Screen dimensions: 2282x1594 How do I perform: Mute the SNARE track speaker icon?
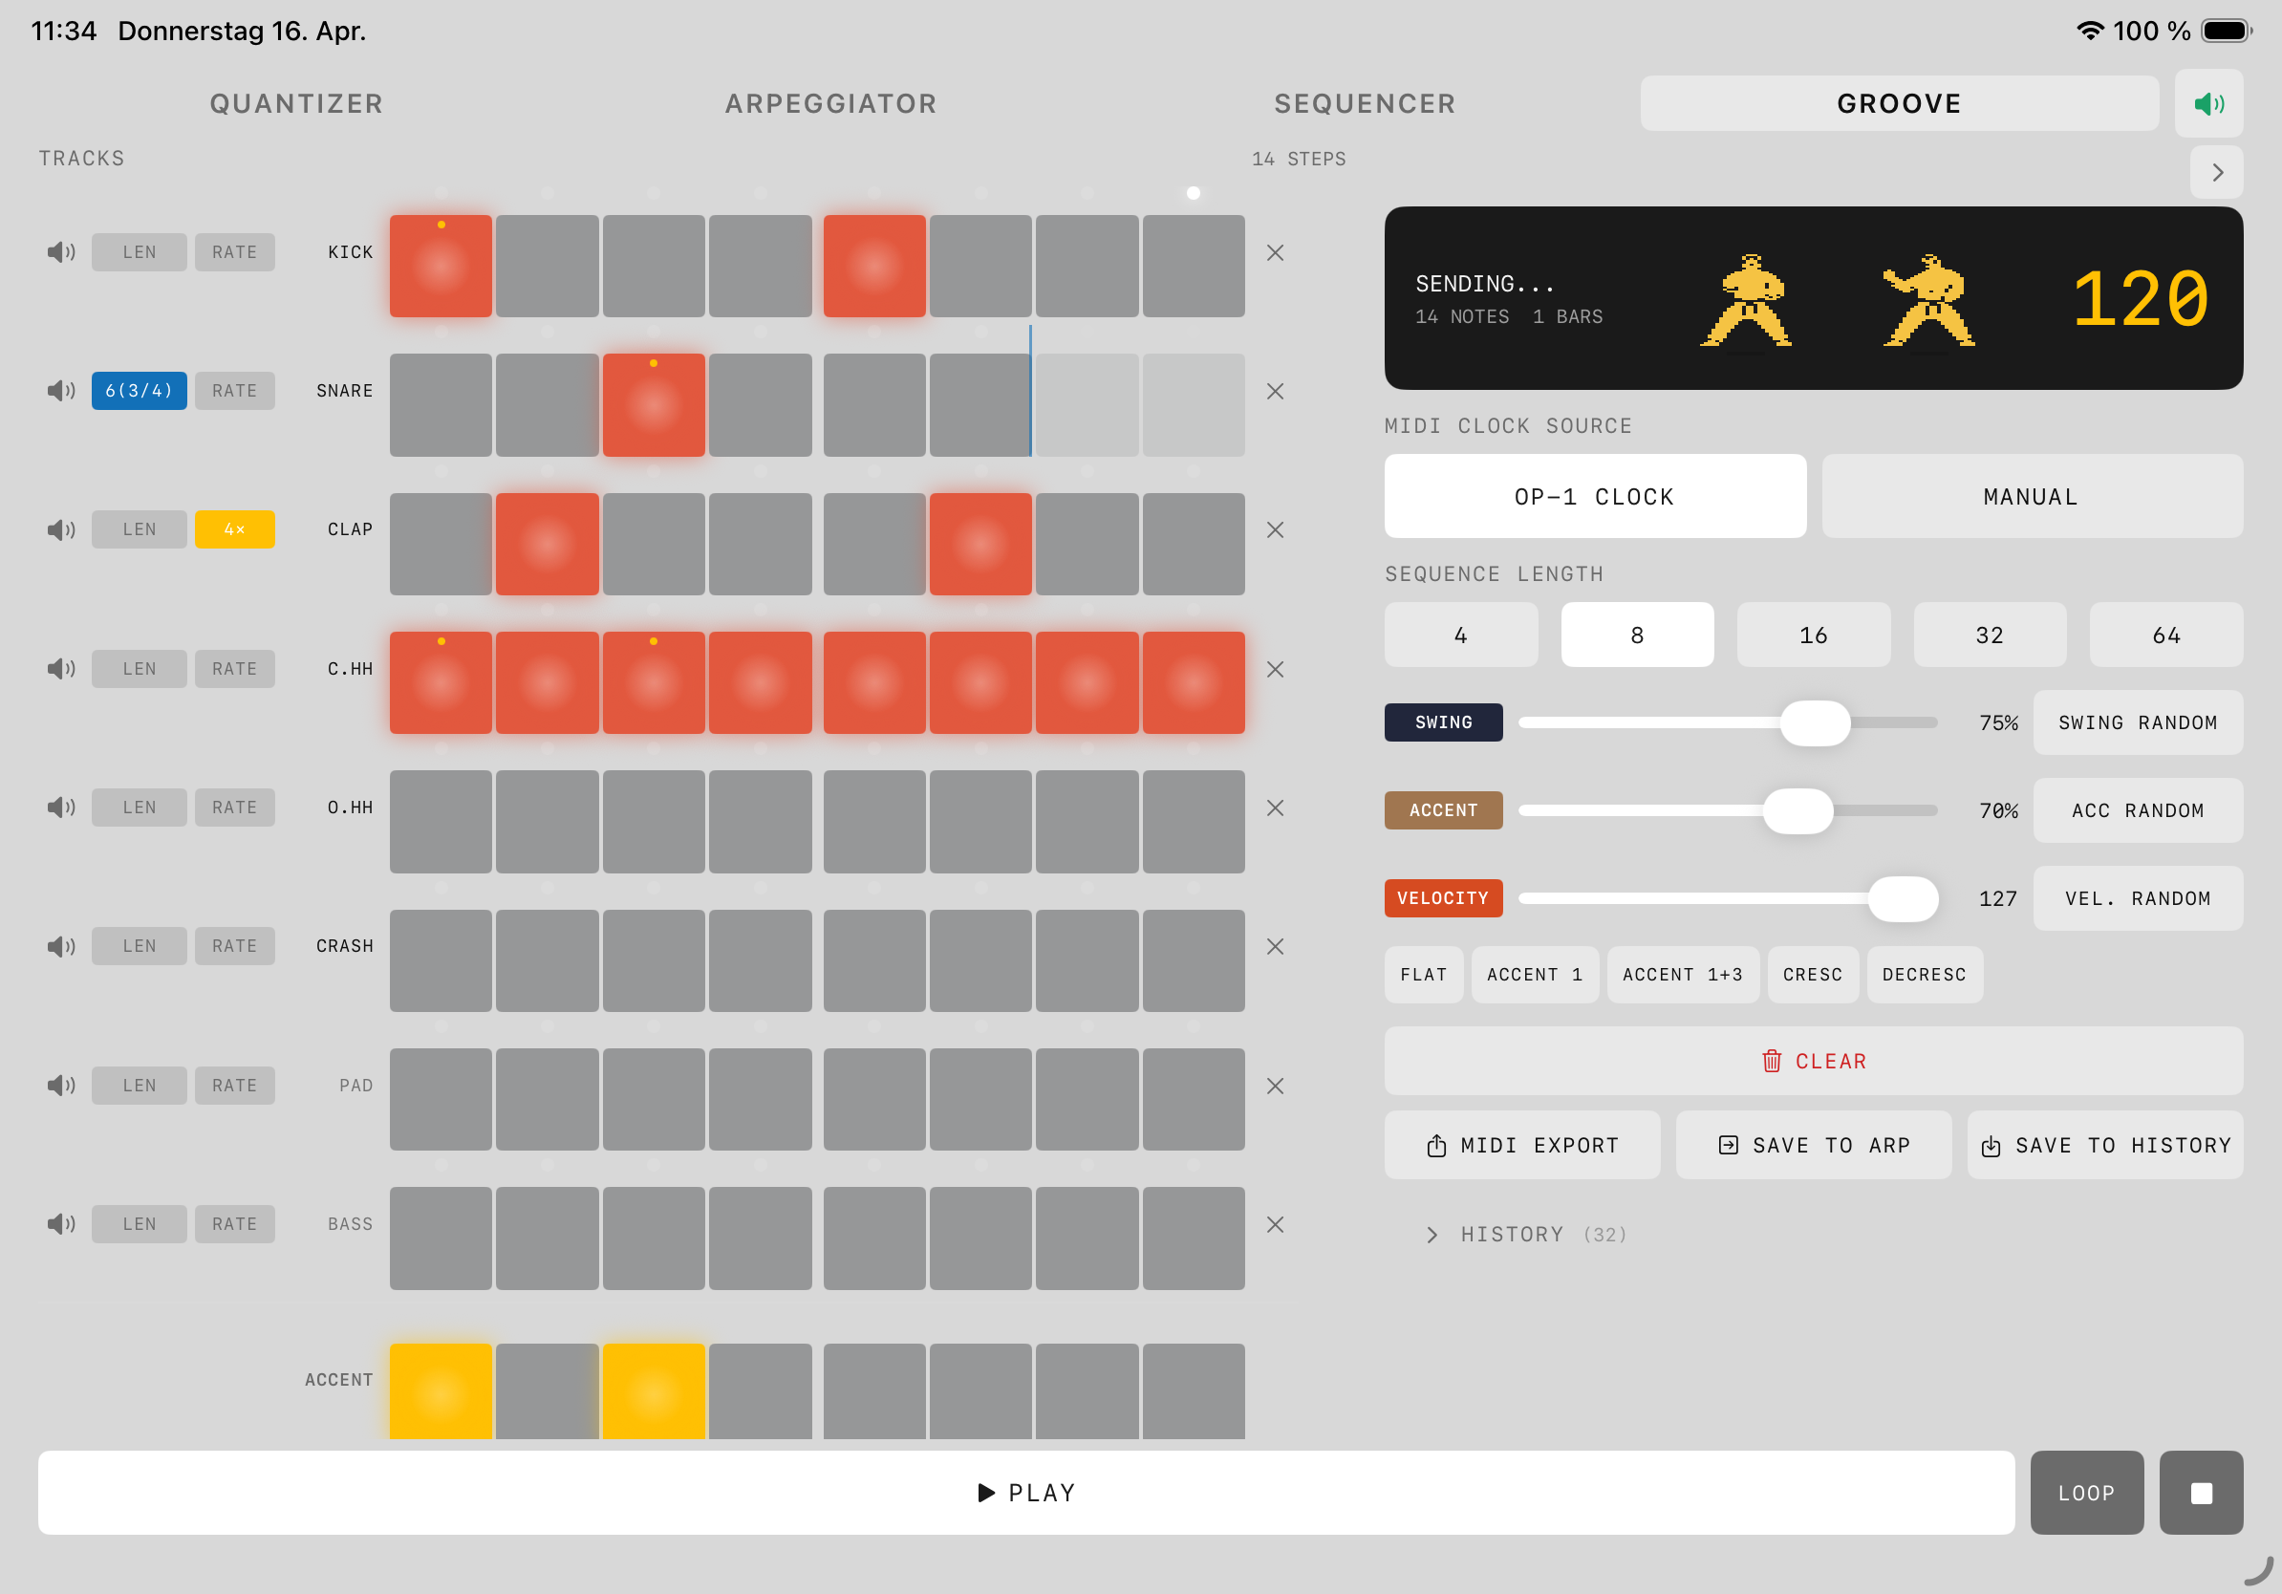(60, 391)
